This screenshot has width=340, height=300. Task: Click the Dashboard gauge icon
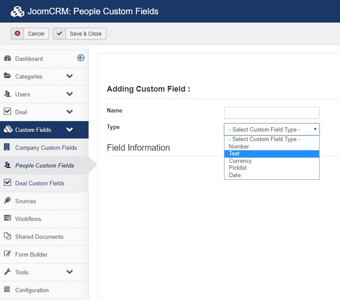(x=7, y=58)
